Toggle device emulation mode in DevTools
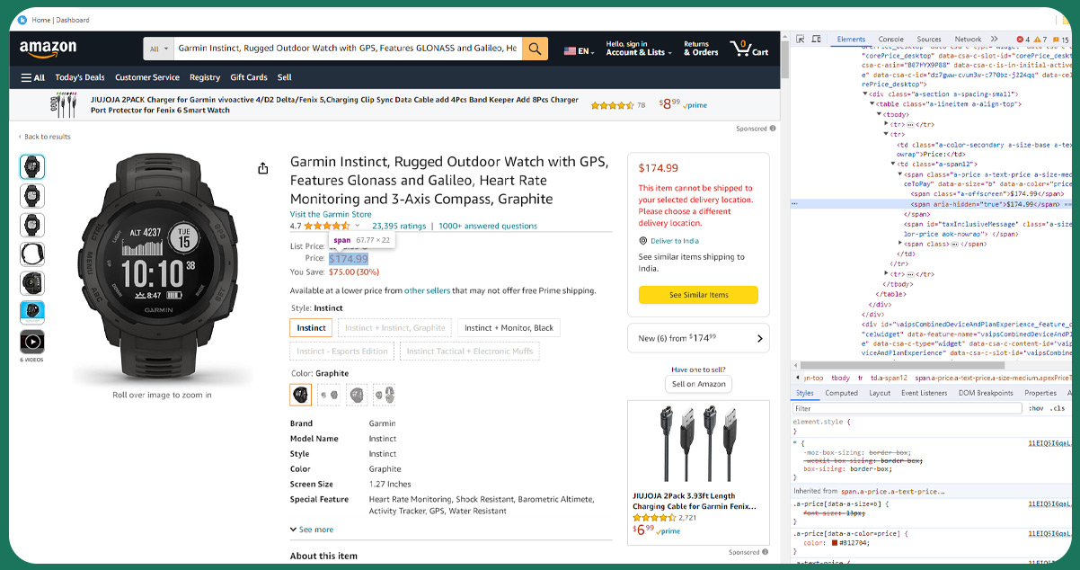Screen dimensions: 1080x570 (816, 39)
